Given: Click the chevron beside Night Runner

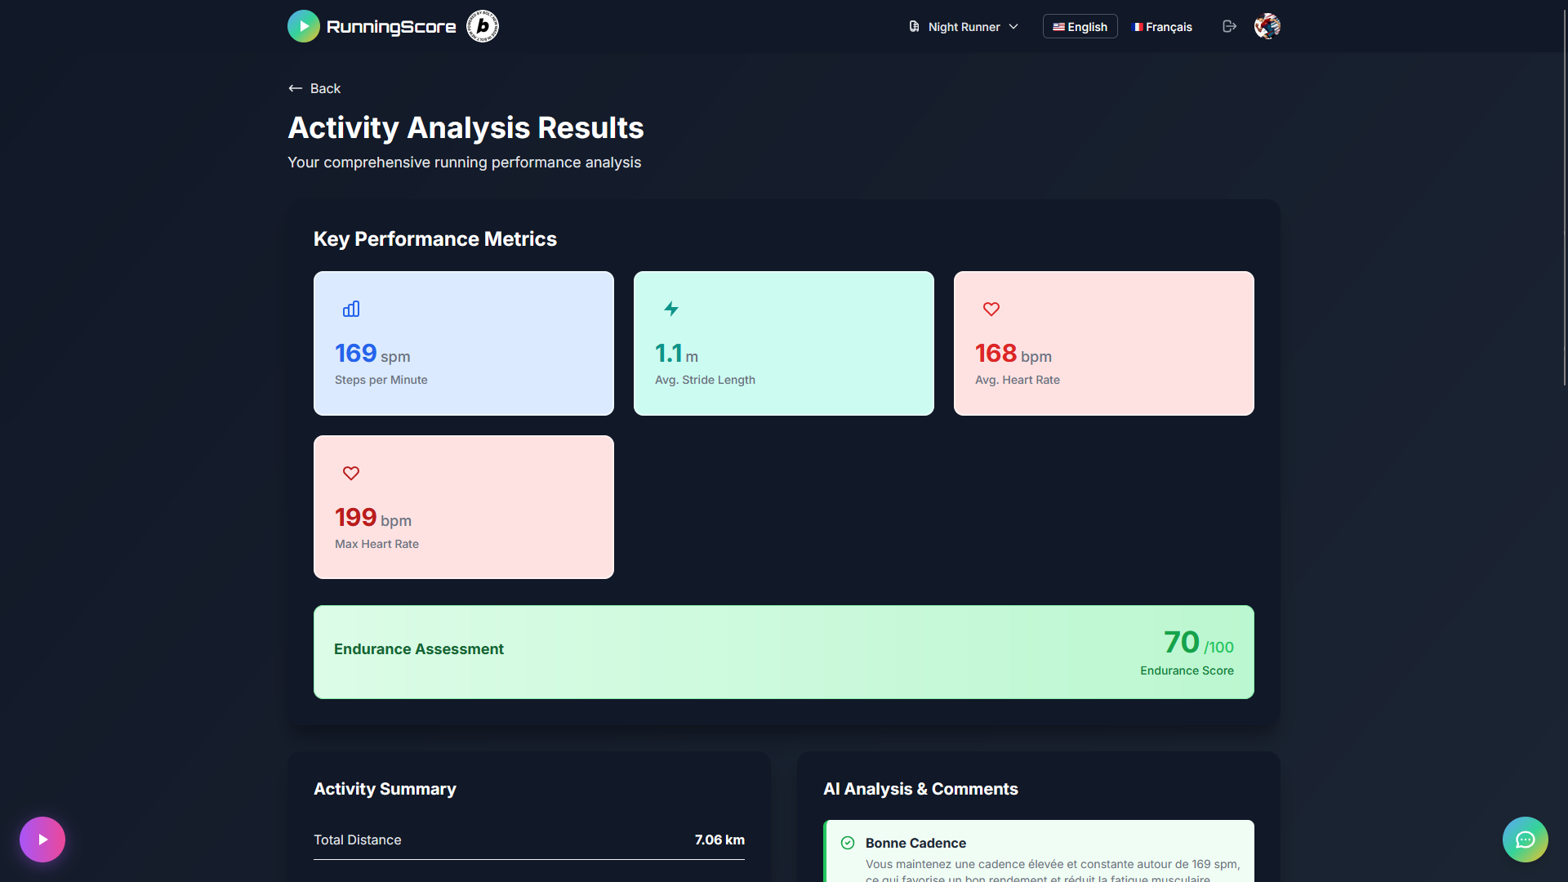Looking at the screenshot, I should pyautogui.click(x=1013, y=27).
